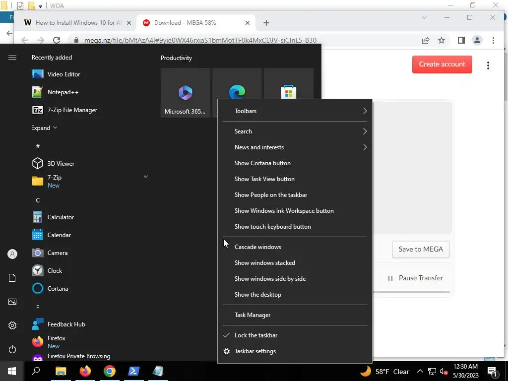Open Chrome three-dot menu
The height and width of the screenshot is (381, 508).
pyautogui.click(x=493, y=40)
